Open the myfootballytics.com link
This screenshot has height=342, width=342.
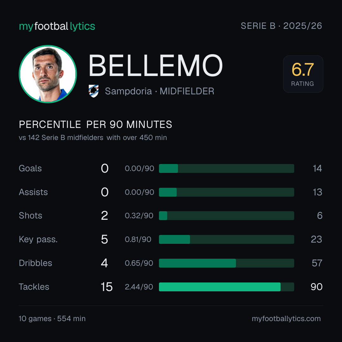coord(286,319)
